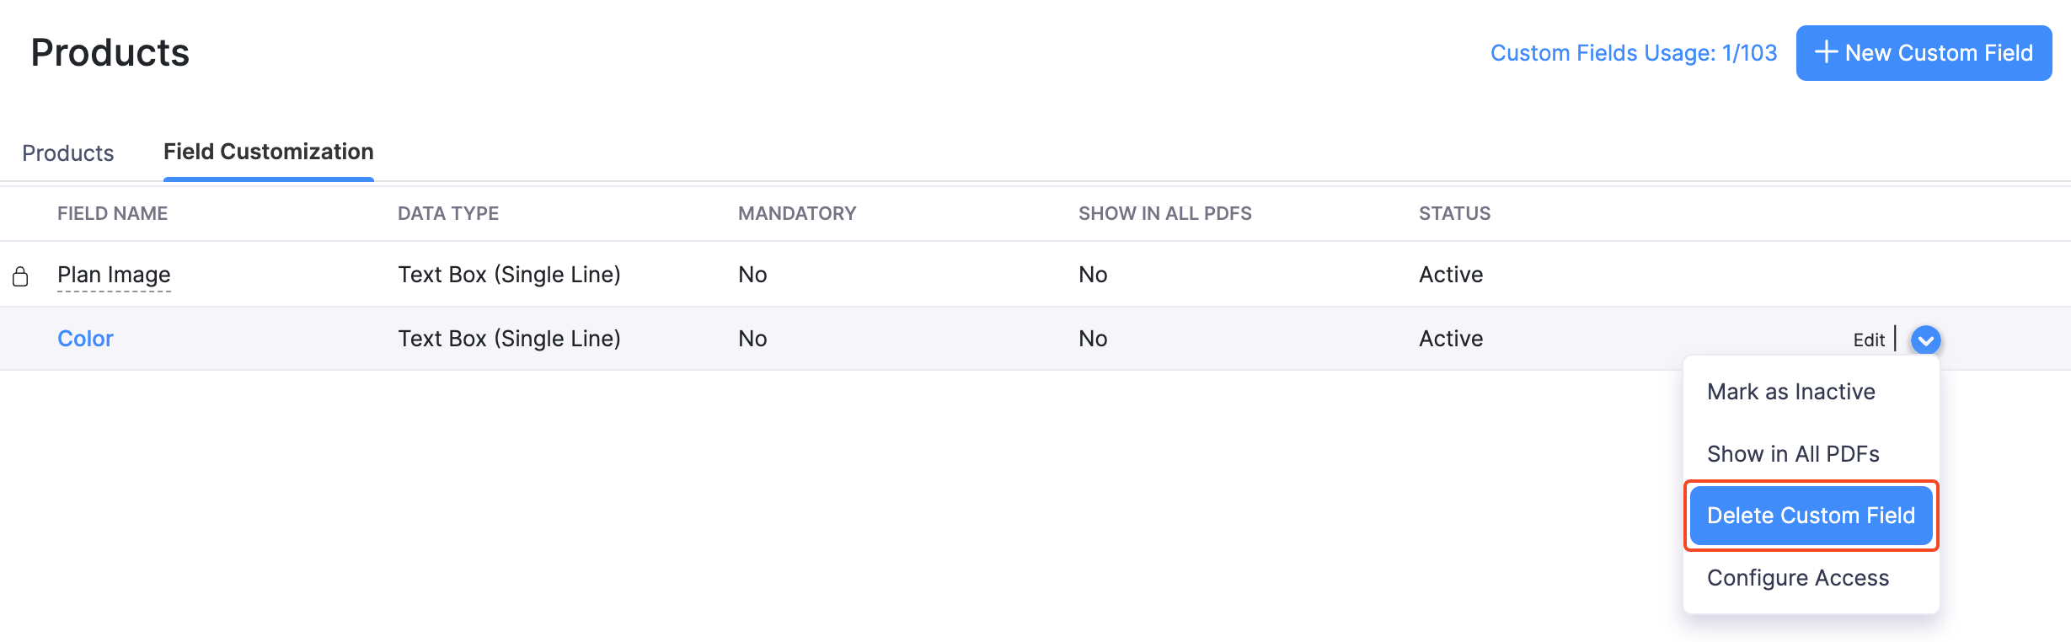This screenshot has height=642, width=2071.
Task: Choose Mark as Inactive for Color field
Action: [1790, 390]
